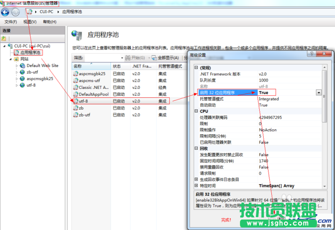Select the zb-utf site globe icon
Image resolution: width=335 pixels, height=230 pixels.
(23, 72)
